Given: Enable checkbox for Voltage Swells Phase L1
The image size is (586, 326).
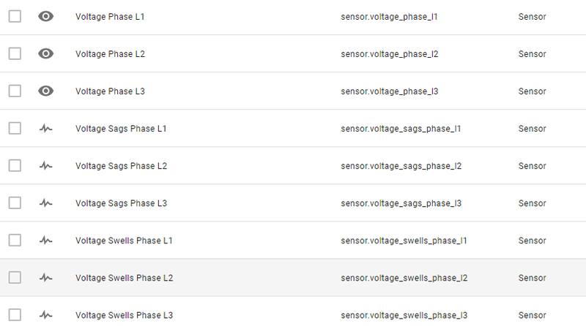Looking at the screenshot, I should [15, 240].
